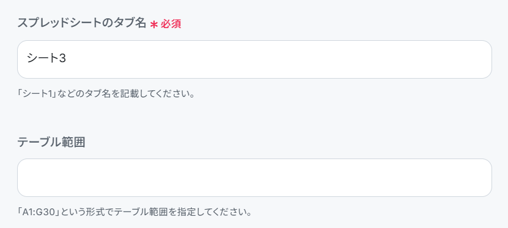Screen dimensions: 508x228
Task: Place cursor on the シート3 text
Action: [x=46, y=59]
